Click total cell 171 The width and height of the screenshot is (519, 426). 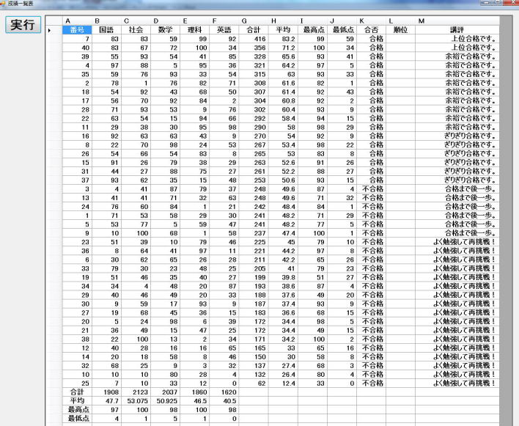tap(254, 339)
